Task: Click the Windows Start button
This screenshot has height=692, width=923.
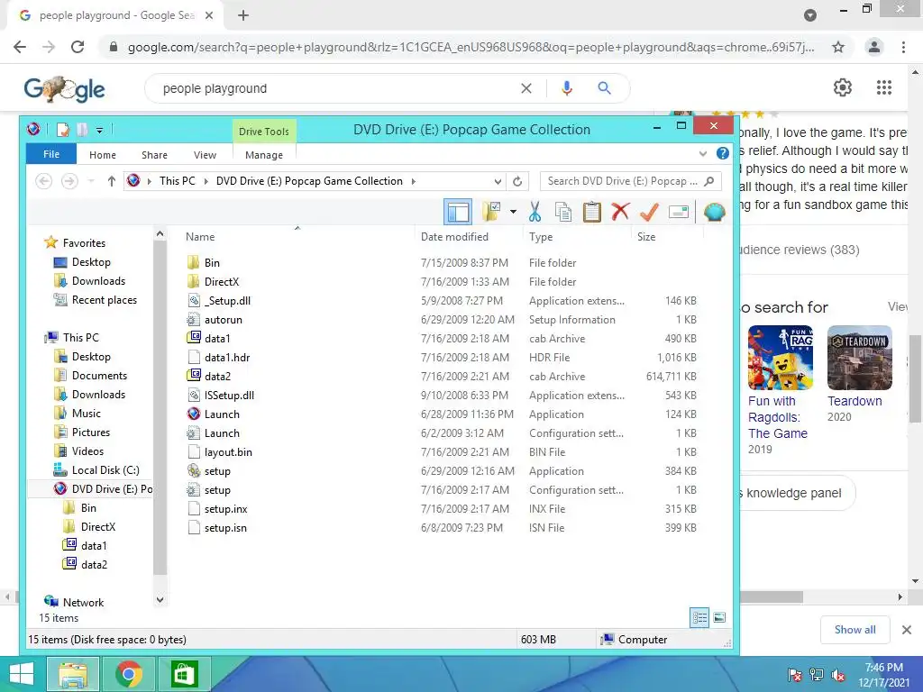Action: coord(22,674)
